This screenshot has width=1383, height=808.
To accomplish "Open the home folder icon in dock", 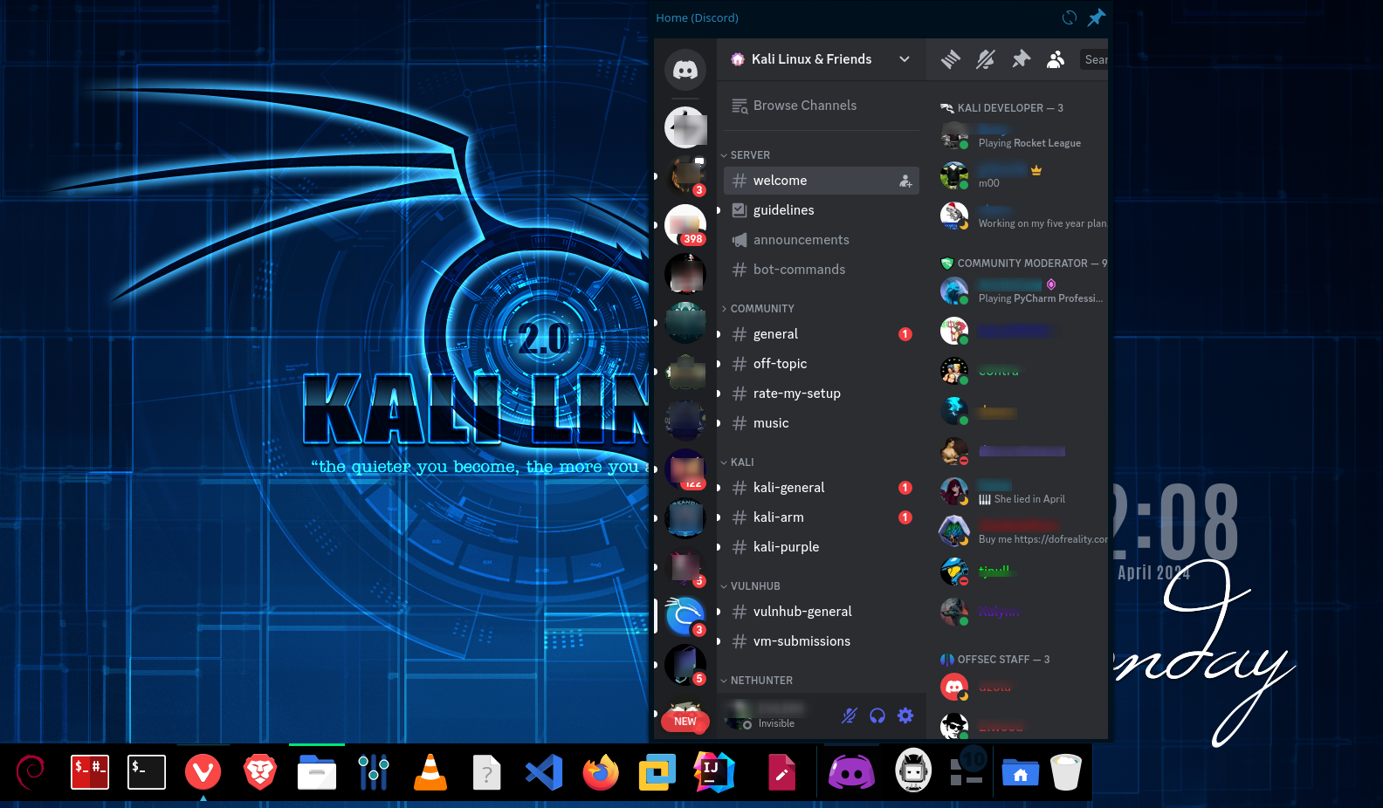I will point(1021,772).
